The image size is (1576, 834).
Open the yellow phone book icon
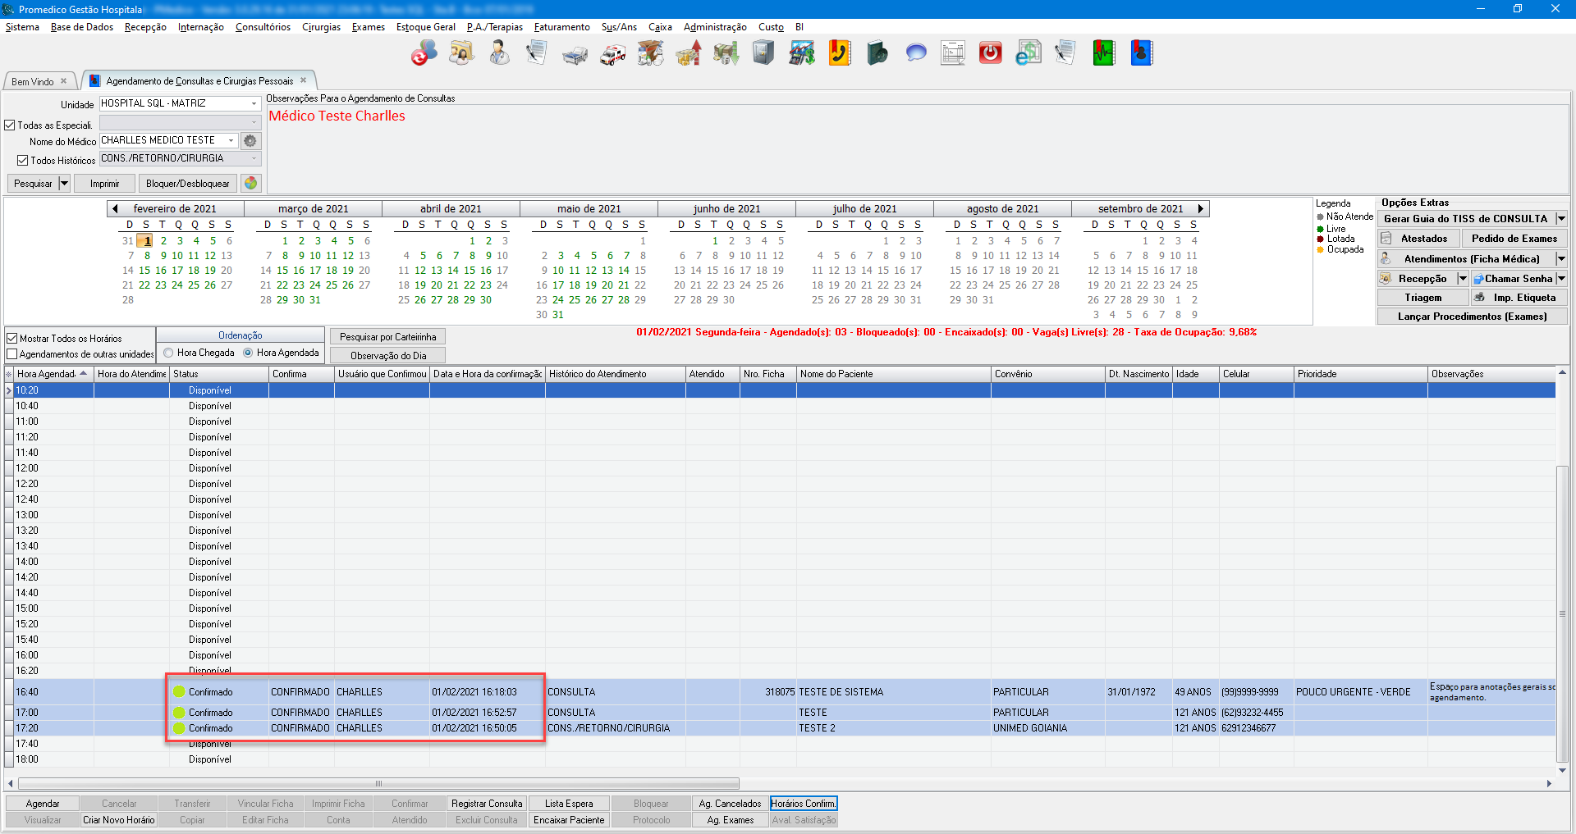(839, 54)
